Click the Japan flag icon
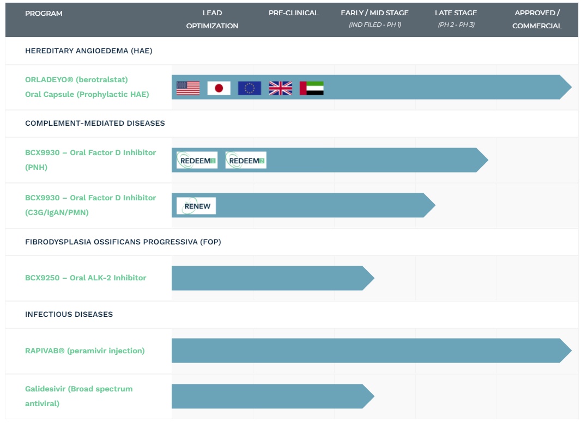 [219, 88]
